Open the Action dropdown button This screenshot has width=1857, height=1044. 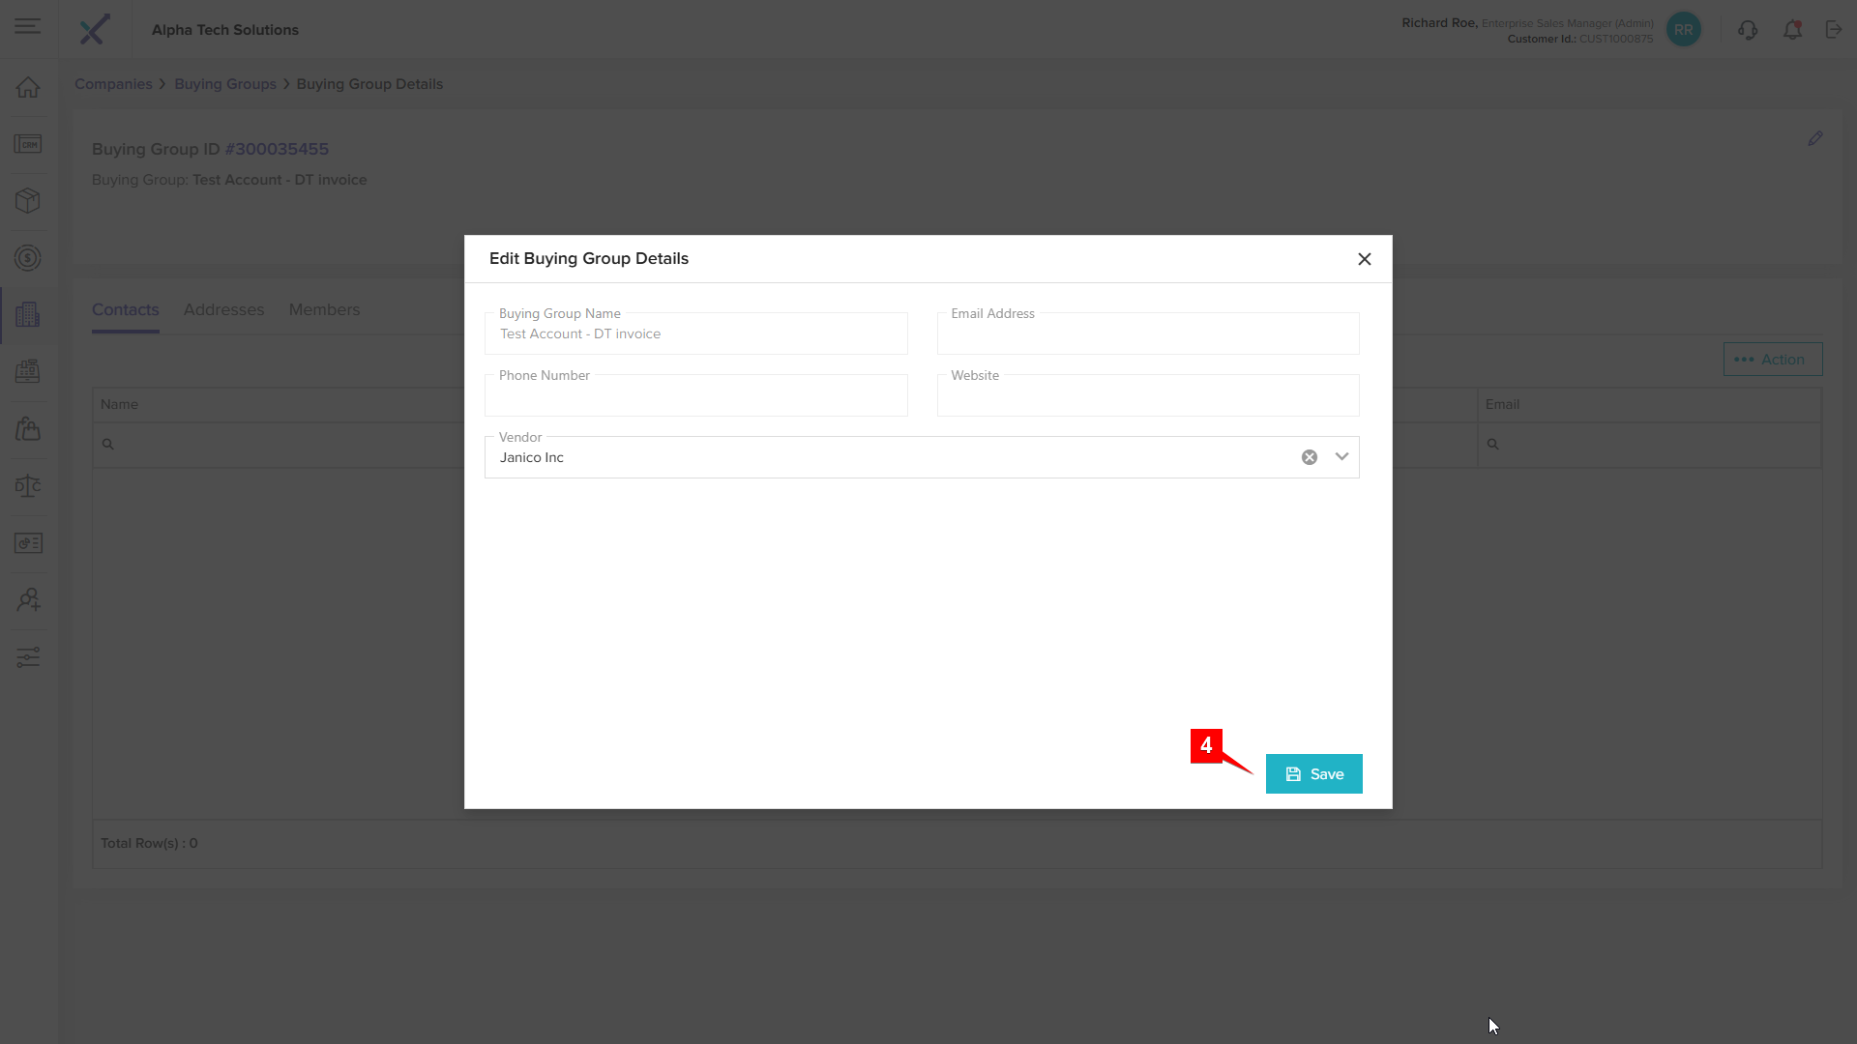pos(1772,360)
